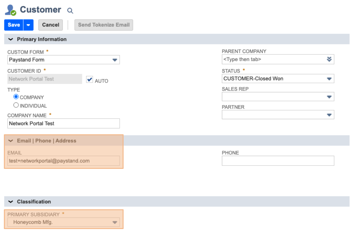
Task: Click the Customer ID field
Action: tap(45, 79)
